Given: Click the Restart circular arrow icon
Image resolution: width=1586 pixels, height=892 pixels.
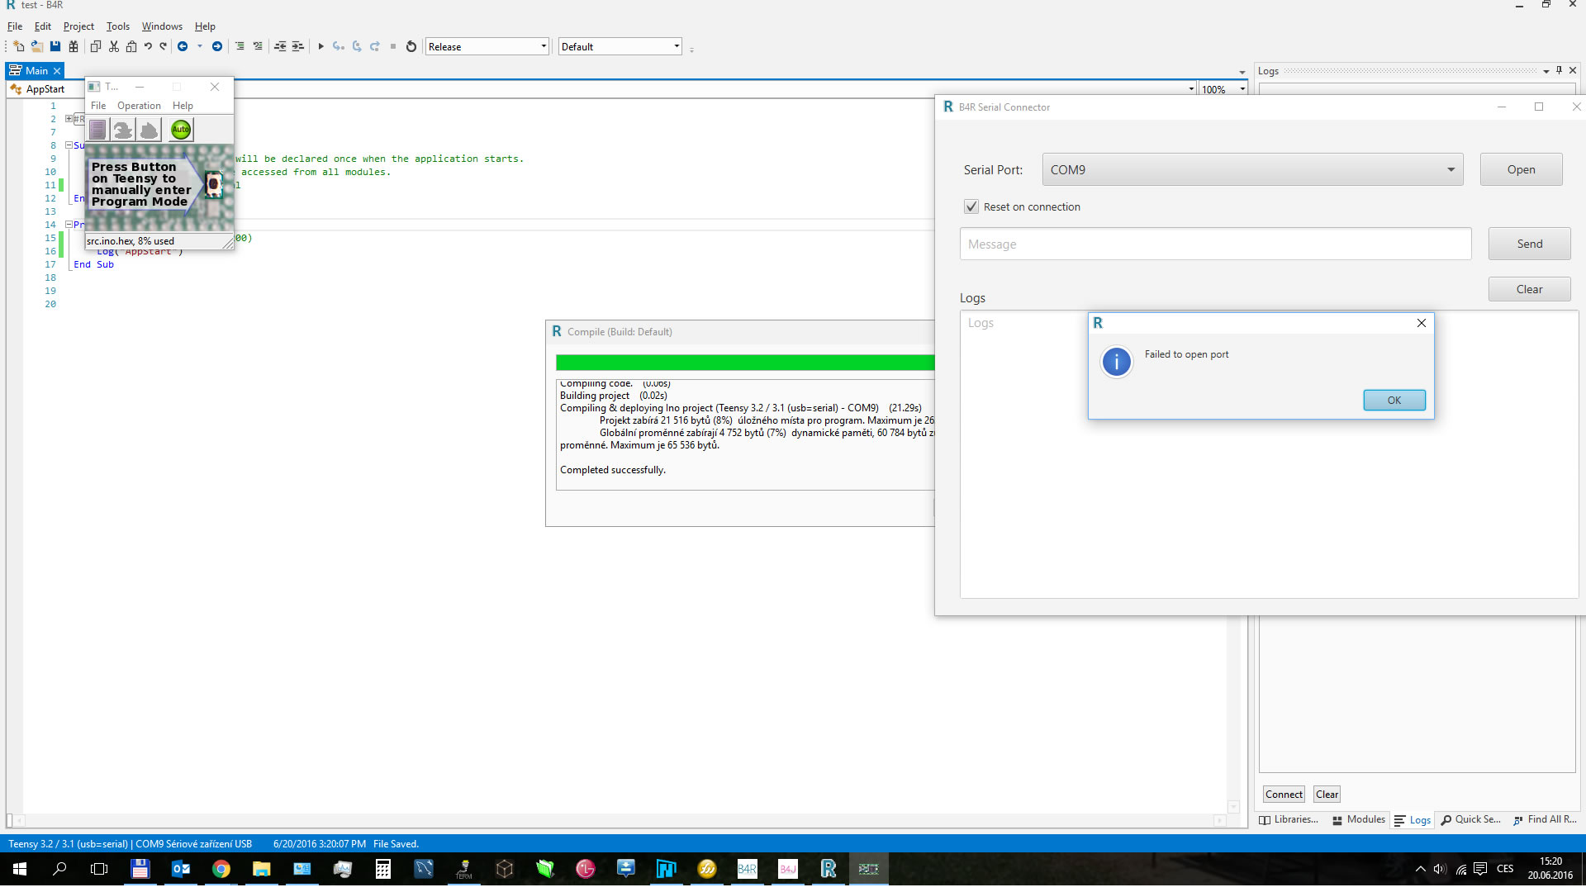Looking at the screenshot, I should click(x=411, y=46).
